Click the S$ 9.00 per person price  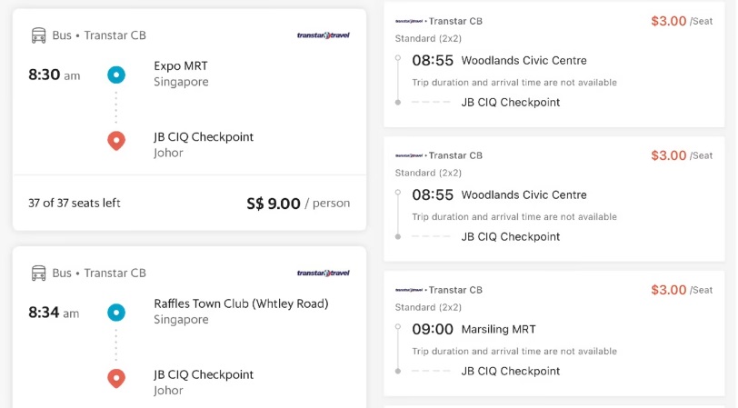[x=298, y=204]
